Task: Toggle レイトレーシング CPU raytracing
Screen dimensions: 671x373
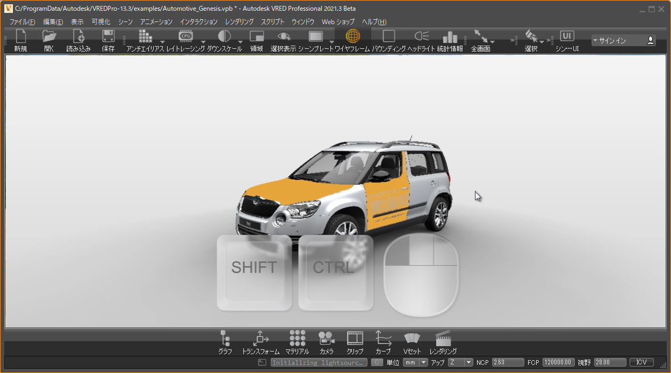Action: coord(186,36)
